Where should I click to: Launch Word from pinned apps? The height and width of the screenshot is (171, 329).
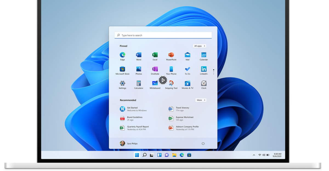(x=139, y=56)
